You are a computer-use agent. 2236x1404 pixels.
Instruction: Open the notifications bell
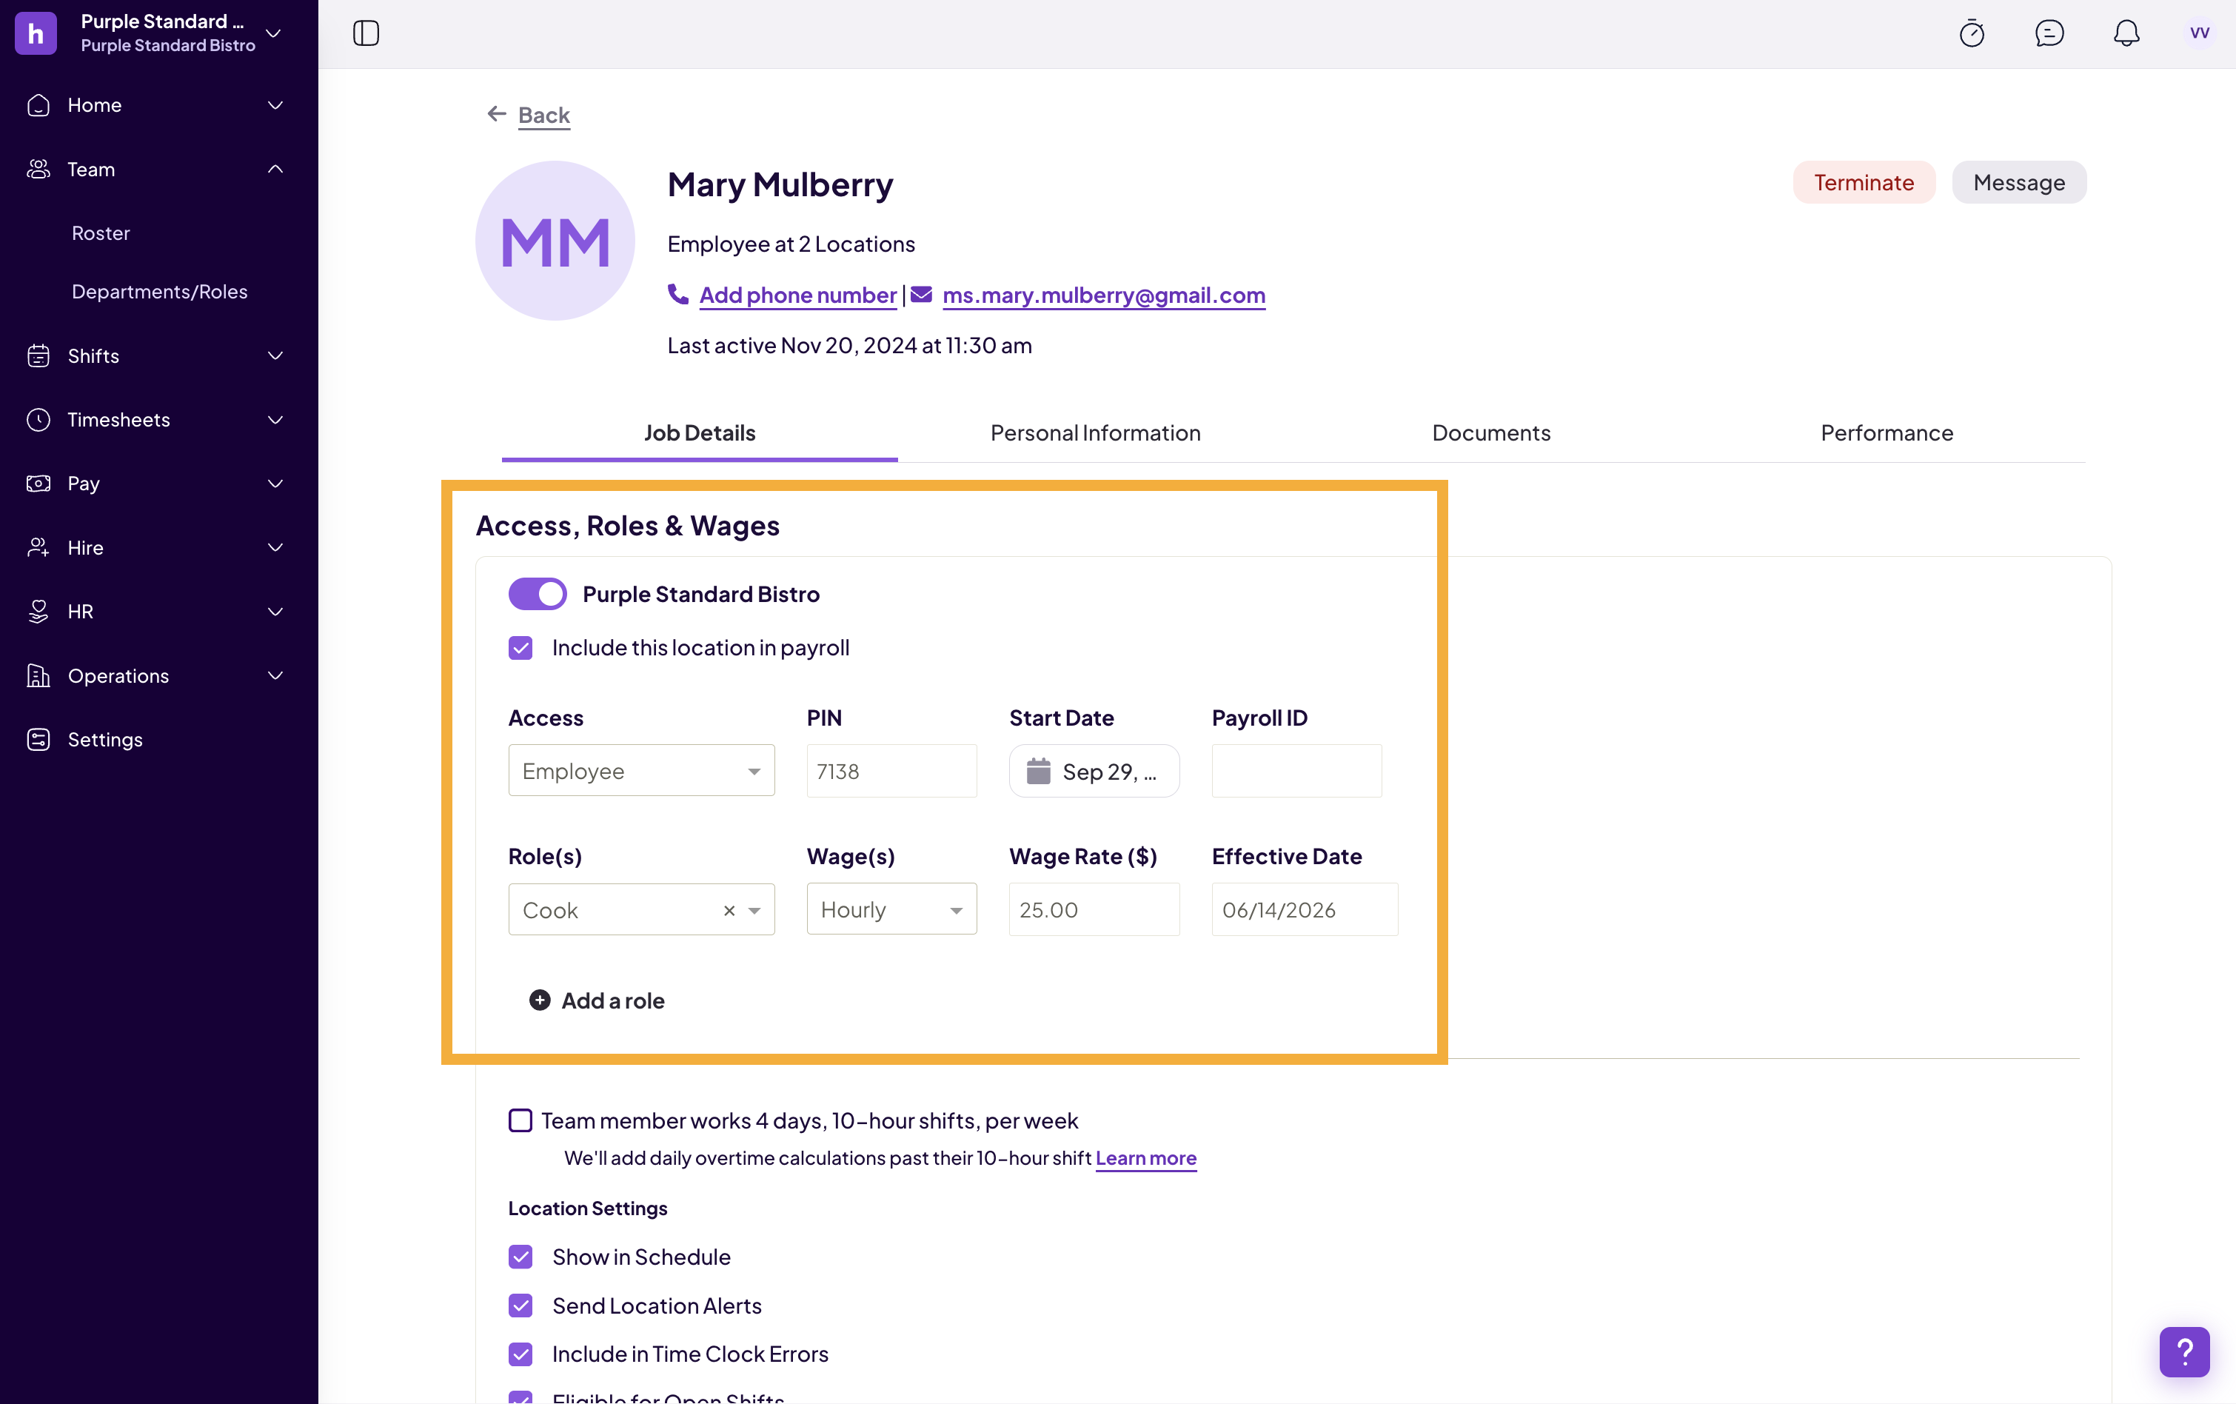point(2126,33)
